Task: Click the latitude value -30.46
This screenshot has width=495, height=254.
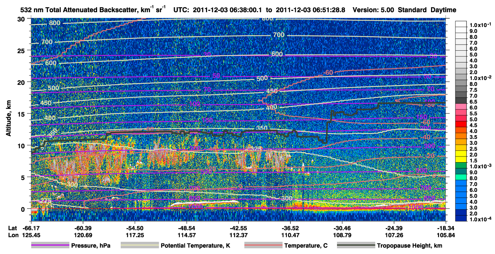Action: (342, 228)
